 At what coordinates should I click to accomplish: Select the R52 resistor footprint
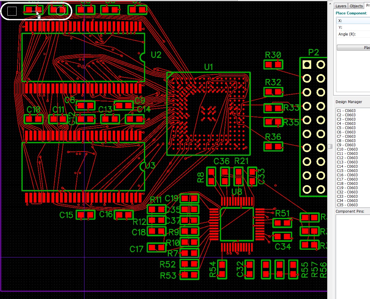click(x=189, y=264)
